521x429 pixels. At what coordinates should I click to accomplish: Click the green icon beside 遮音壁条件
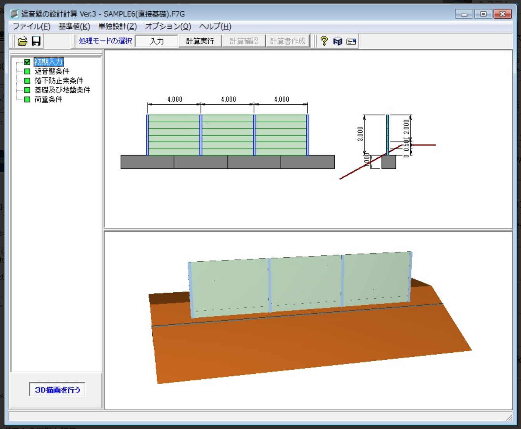pyautogui.click(x=27, y=71)
